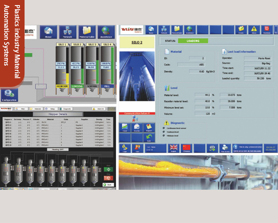Click the Login key icon

tap(125, 148)
